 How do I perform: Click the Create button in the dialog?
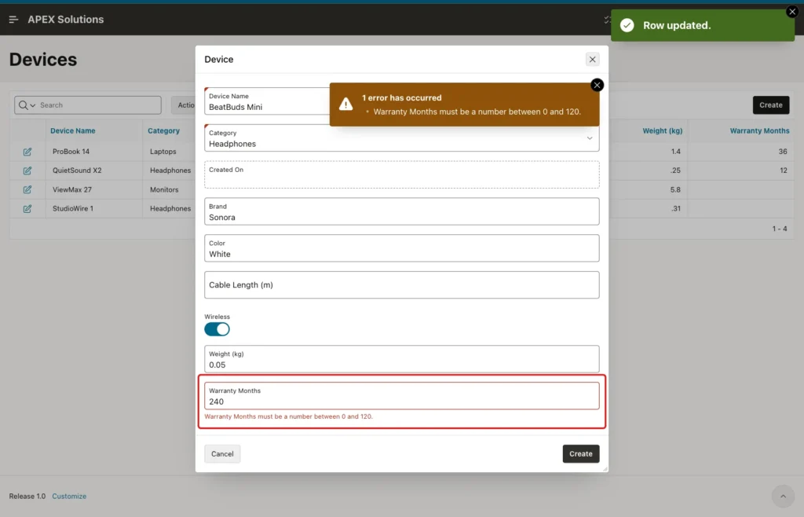click(x=580, y=454)
